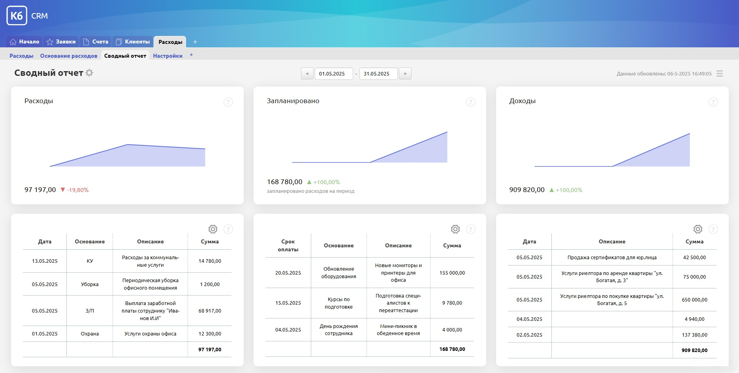The width and height of the screenshot is (739, 373).
Task: Switch to the Заявки tab
Action: tap(61, 42)
